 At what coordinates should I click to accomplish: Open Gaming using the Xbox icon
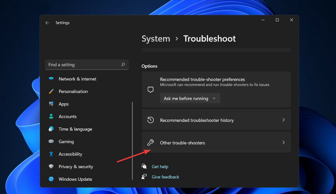pos(52,141)
